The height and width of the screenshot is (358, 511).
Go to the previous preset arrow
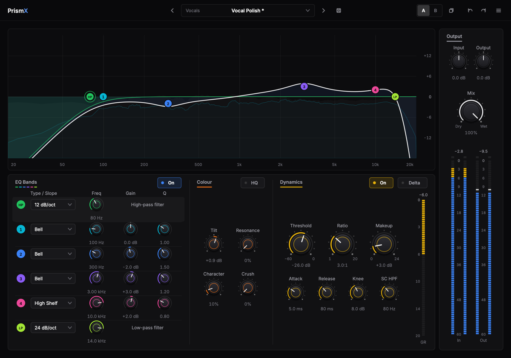(172, 11)
